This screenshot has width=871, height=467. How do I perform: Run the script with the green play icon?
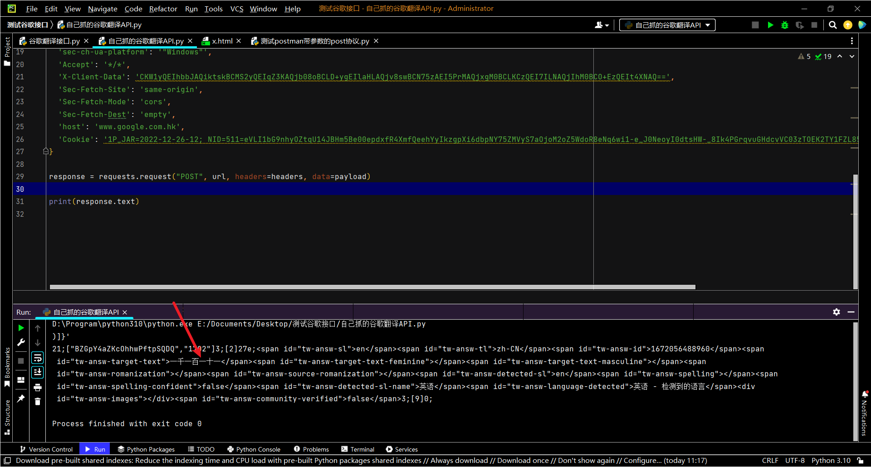tap(770, 25)
